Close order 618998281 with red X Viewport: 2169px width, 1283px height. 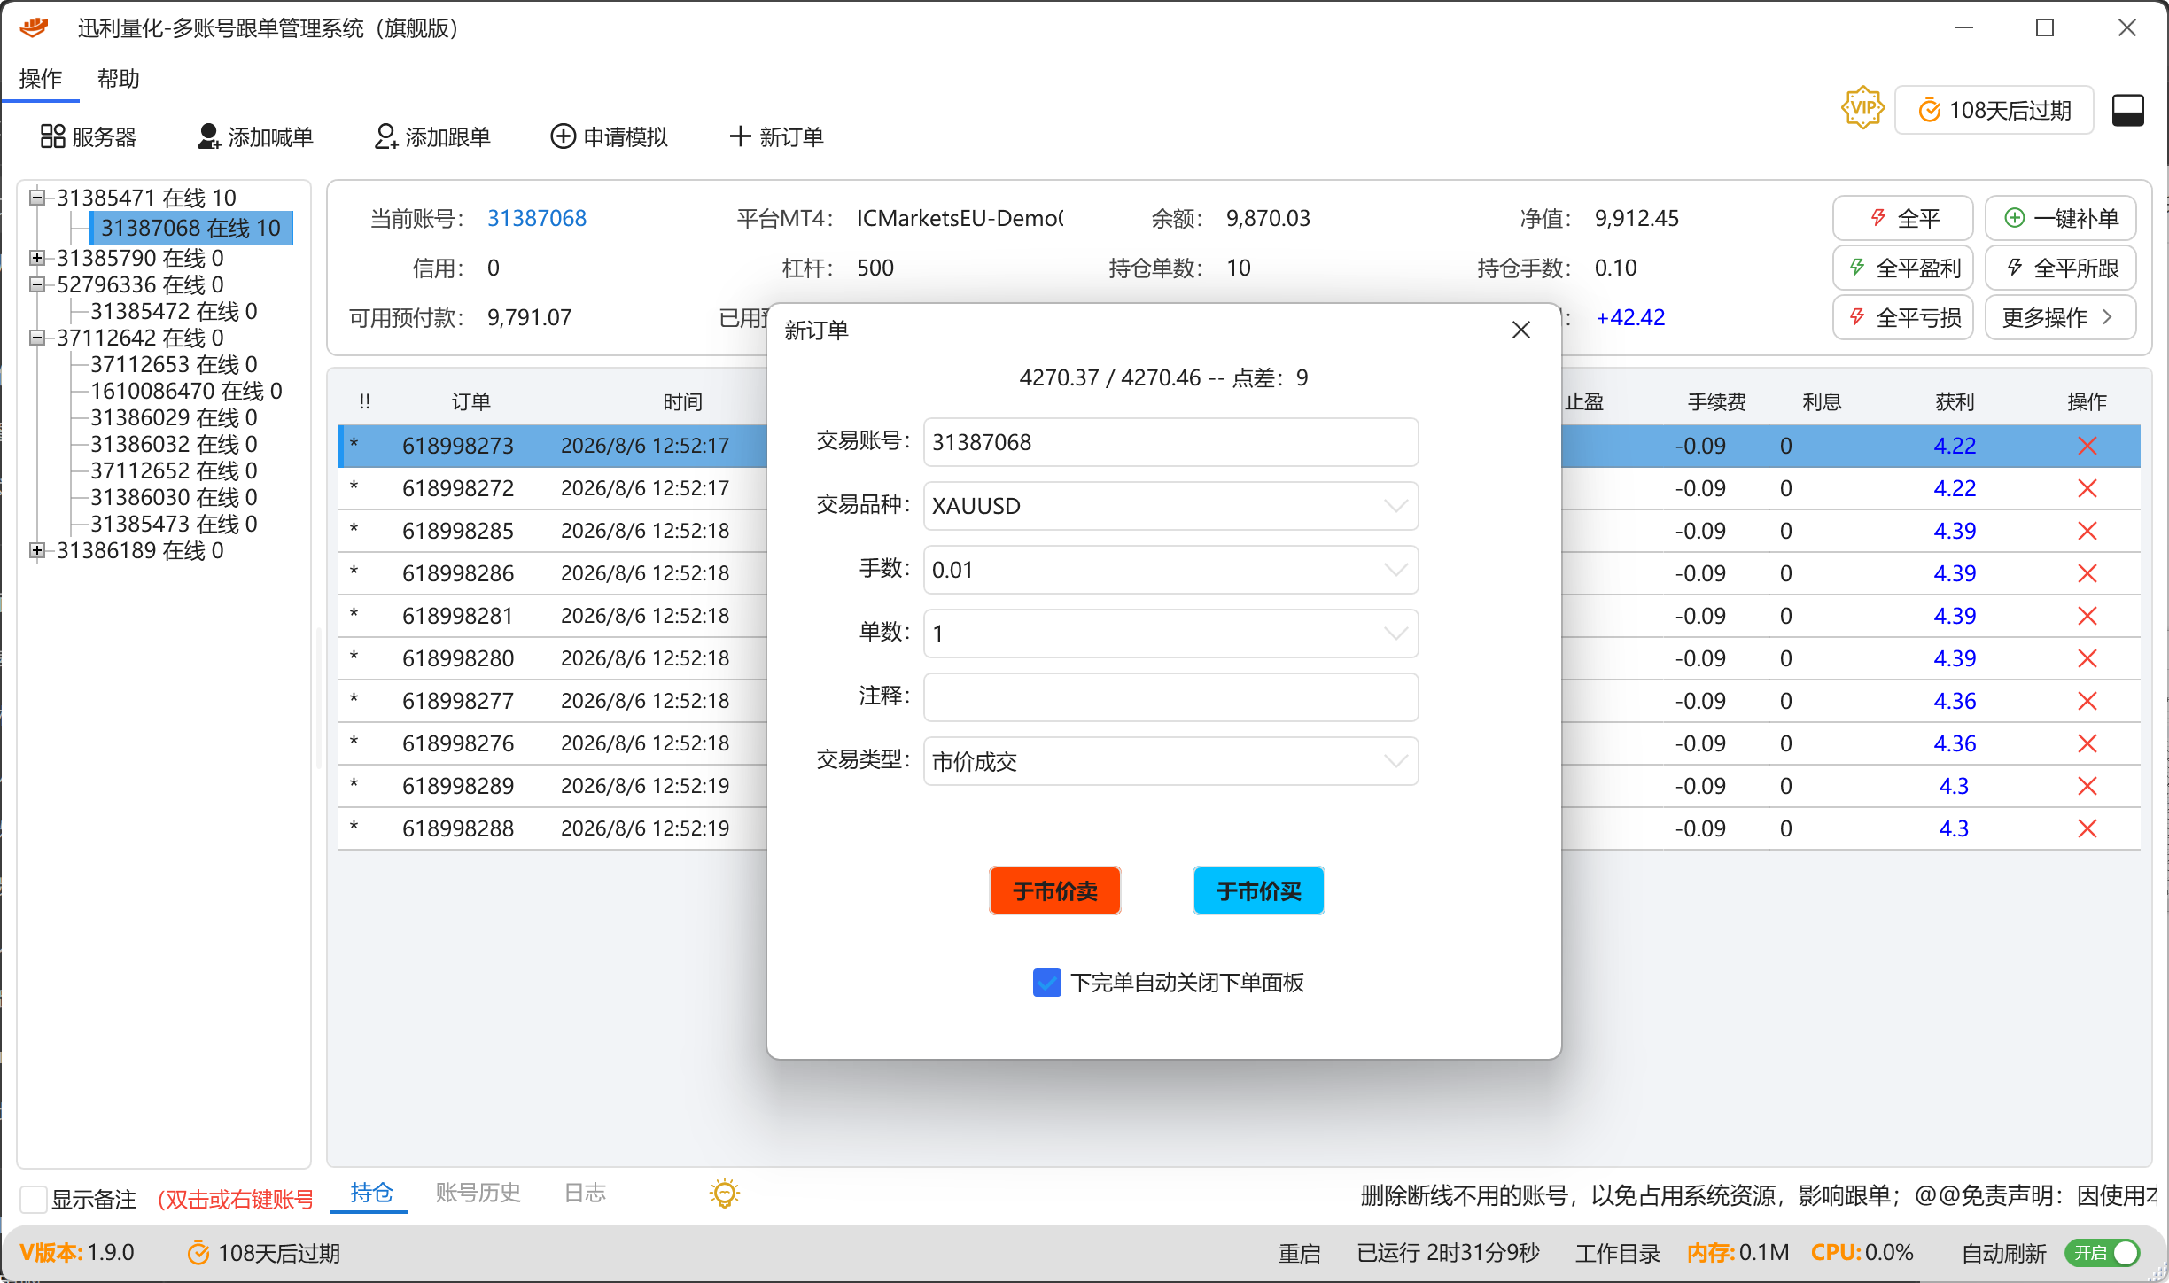pyautogui.click(x=2087, y=616)
